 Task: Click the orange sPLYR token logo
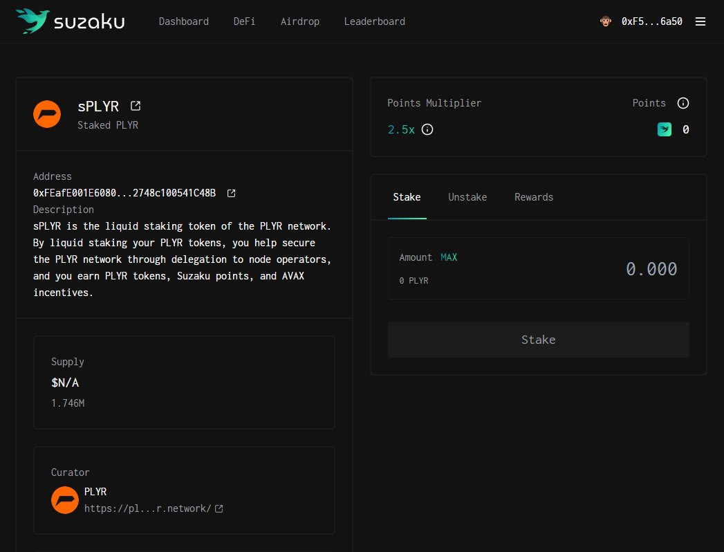click(47, 114)
